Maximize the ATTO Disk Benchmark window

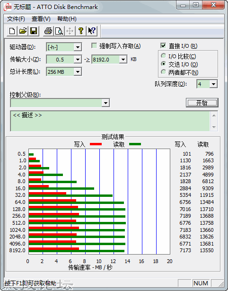pyautogui.click(x=196, y=5)
